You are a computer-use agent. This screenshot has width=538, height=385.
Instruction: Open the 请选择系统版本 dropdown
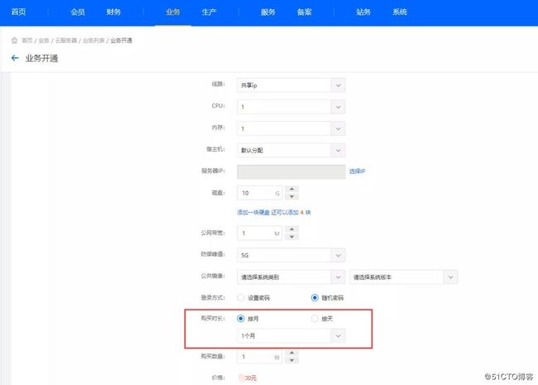(x=404, y=277)
